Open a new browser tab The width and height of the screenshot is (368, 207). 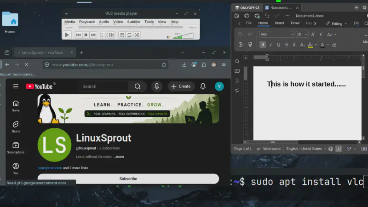(81, 52)
